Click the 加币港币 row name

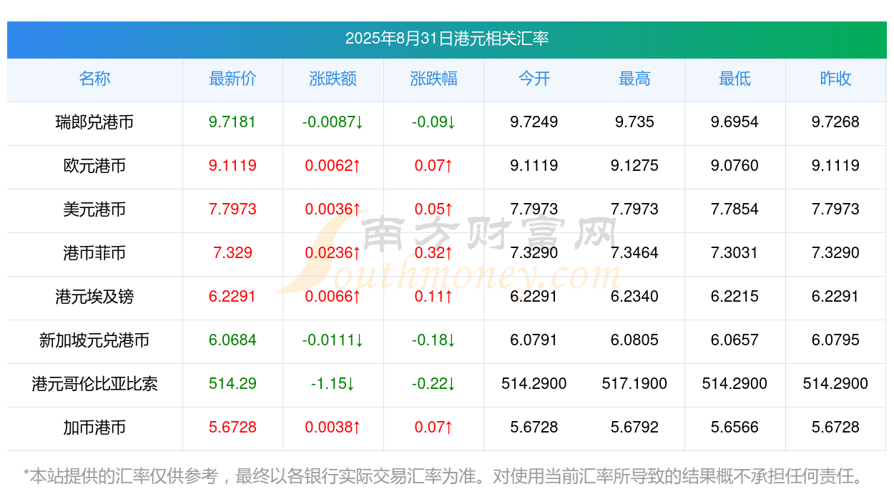[x=94, y=428]
